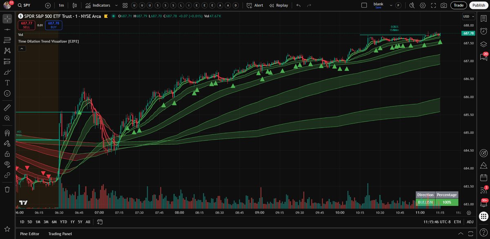
Task: Set time range to 1M
Action: click(x=38, y=222)
